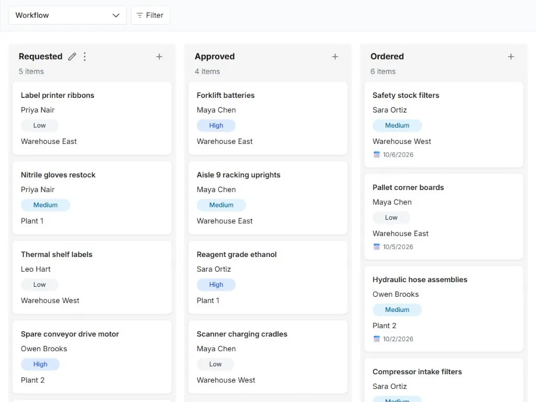Click the 6 items count under Ordered
The height and width of the screenshot is (402, 536).
pyautogui.click(x=383, y=71)
